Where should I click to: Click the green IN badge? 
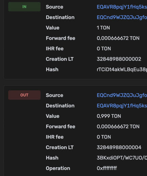[24, 7]
